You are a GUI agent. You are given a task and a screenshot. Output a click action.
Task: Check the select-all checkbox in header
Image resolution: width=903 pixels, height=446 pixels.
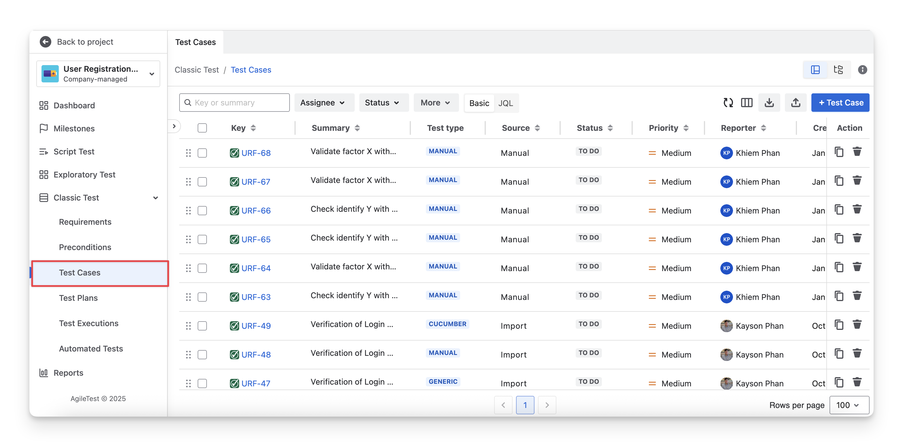point(202,128)
